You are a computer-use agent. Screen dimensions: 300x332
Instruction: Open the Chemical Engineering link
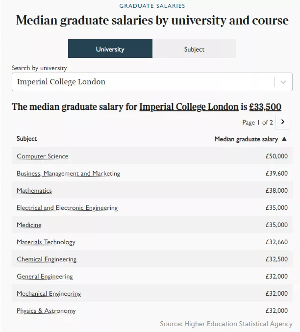tap(47, 259)
